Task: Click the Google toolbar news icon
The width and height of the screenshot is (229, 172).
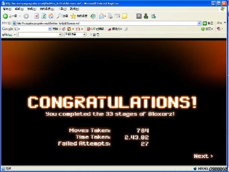Action: tap(64, 29)
